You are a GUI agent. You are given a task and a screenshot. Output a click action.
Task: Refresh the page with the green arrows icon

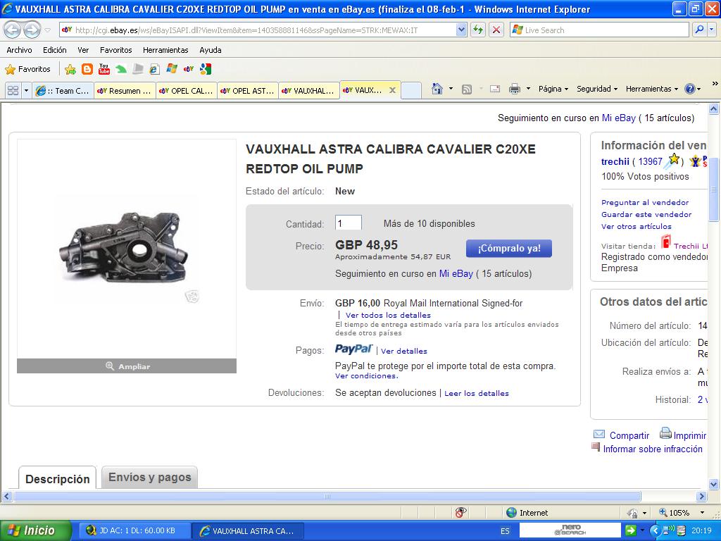click(x=478, y=30)
